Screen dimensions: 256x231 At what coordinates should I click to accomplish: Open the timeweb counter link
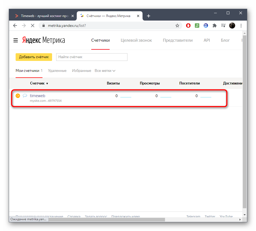tap(38, 96)
